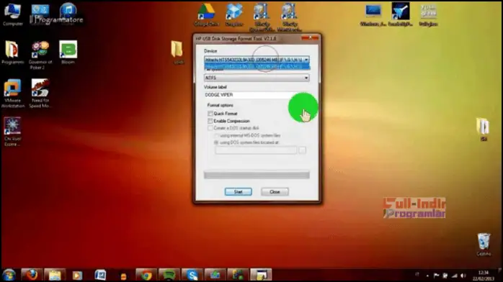Select using internal MS-DOS system files option
This screenshot has height=282, width=503.
(216, 135)
